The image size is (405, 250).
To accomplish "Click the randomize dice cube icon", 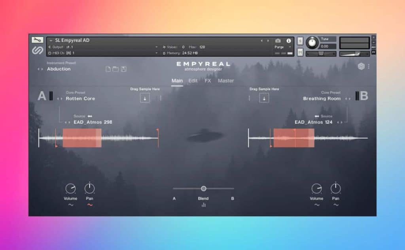I will pos(361,66).
